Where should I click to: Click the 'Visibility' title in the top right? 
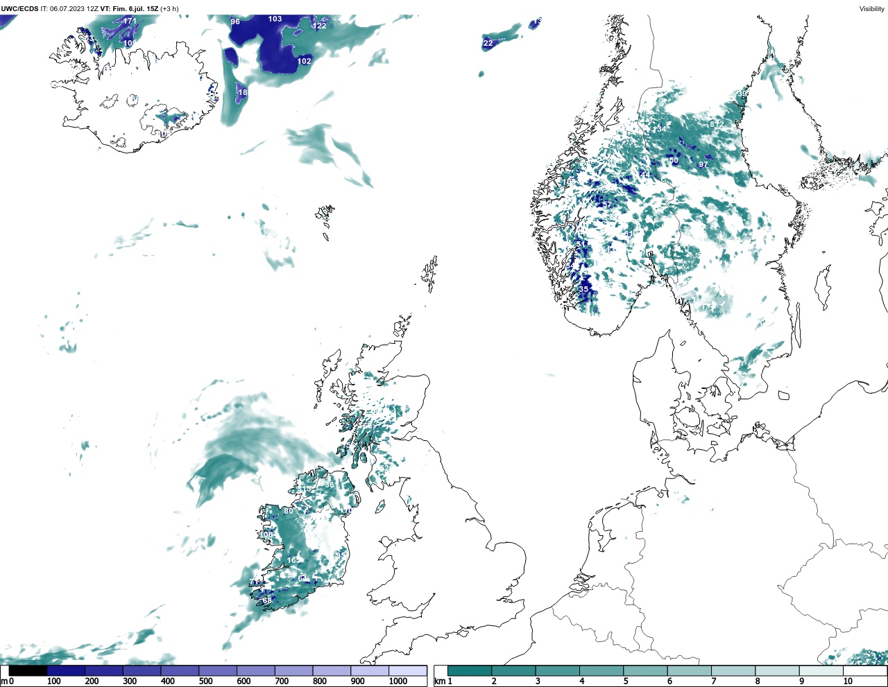point(872,9)
